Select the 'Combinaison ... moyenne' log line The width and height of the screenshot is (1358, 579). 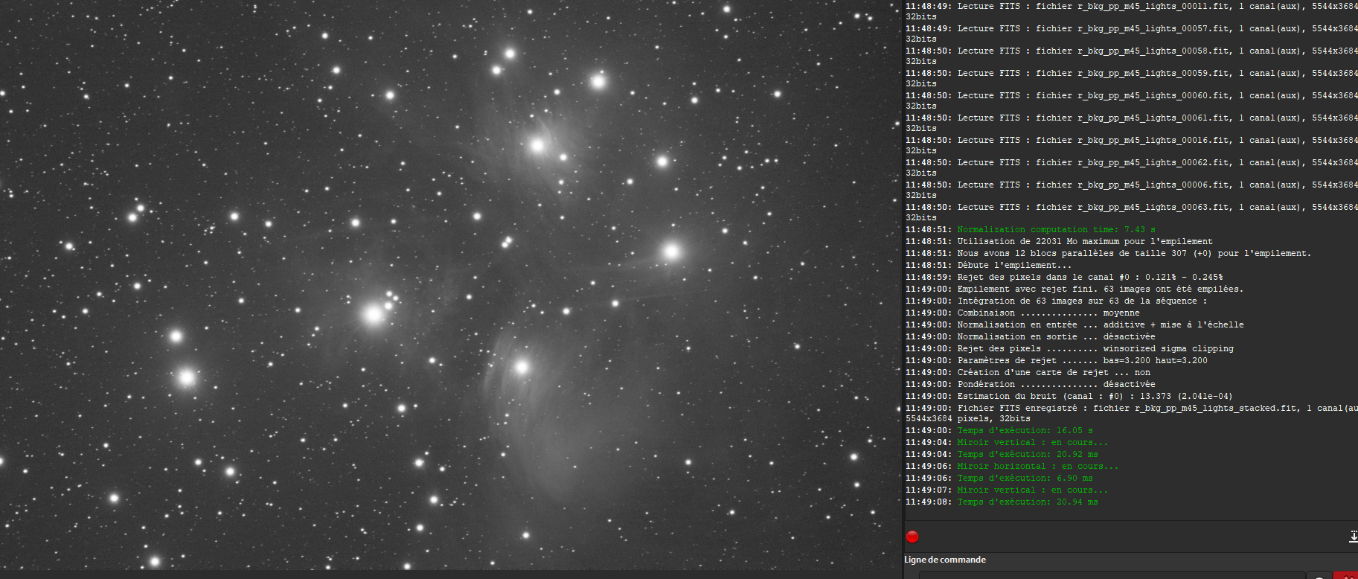[1022, 313]
